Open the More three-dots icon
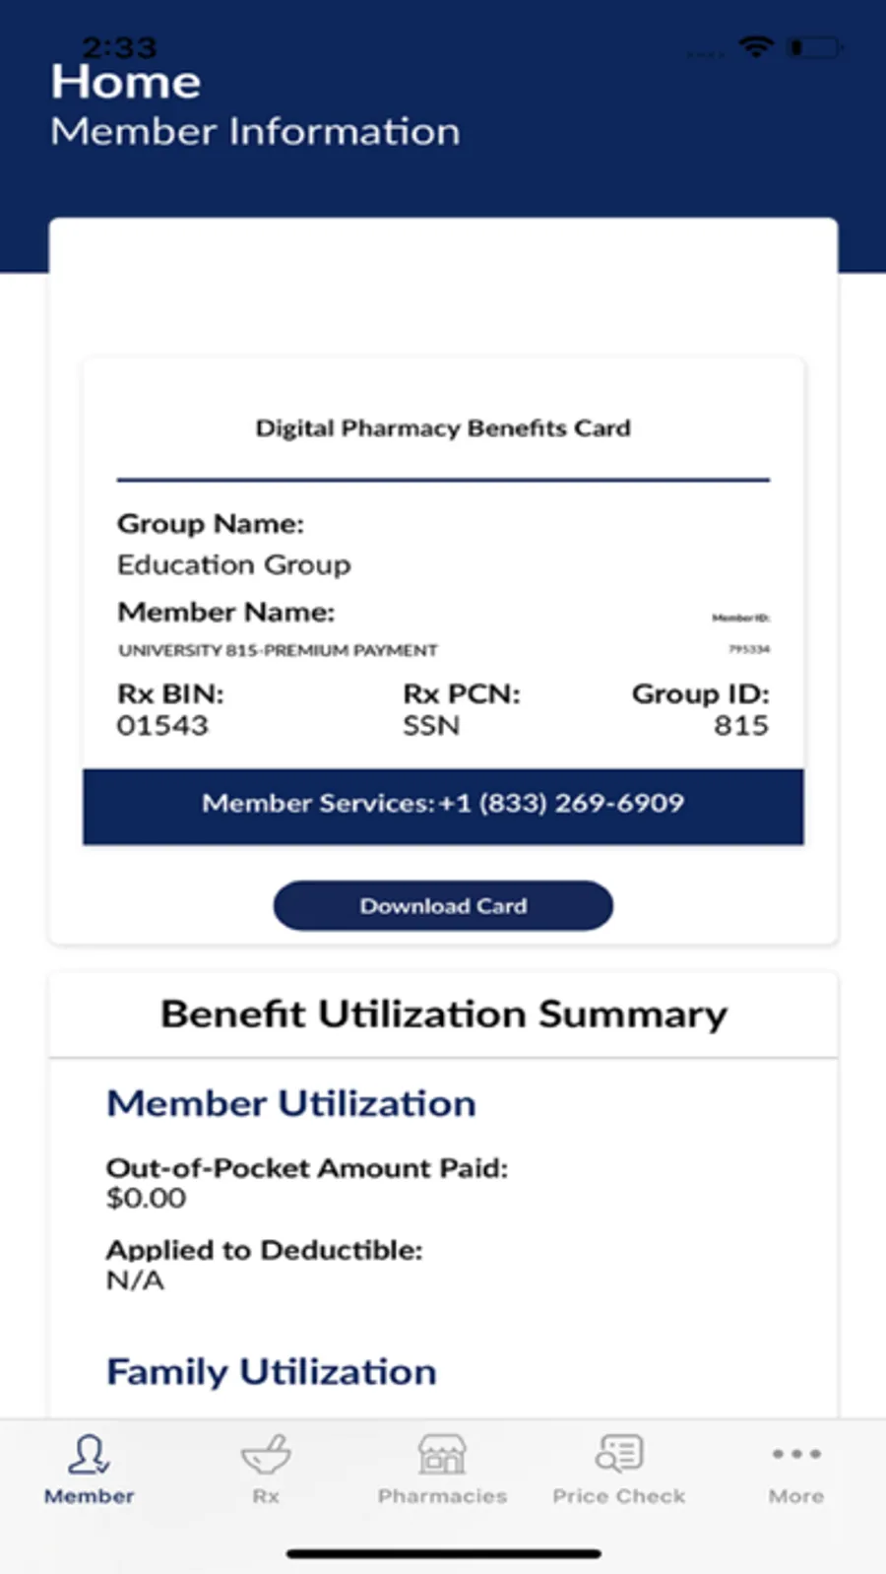Image resolution: width=886 pixels, height=1574 pixels. (x=796, y=1454)
